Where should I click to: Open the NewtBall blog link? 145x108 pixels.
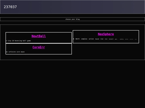click(x=39, y=36)
